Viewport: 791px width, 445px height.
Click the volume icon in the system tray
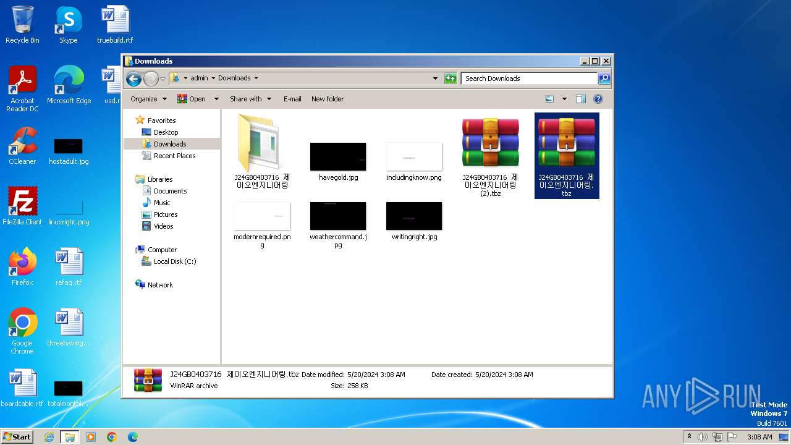pos(702,437)
